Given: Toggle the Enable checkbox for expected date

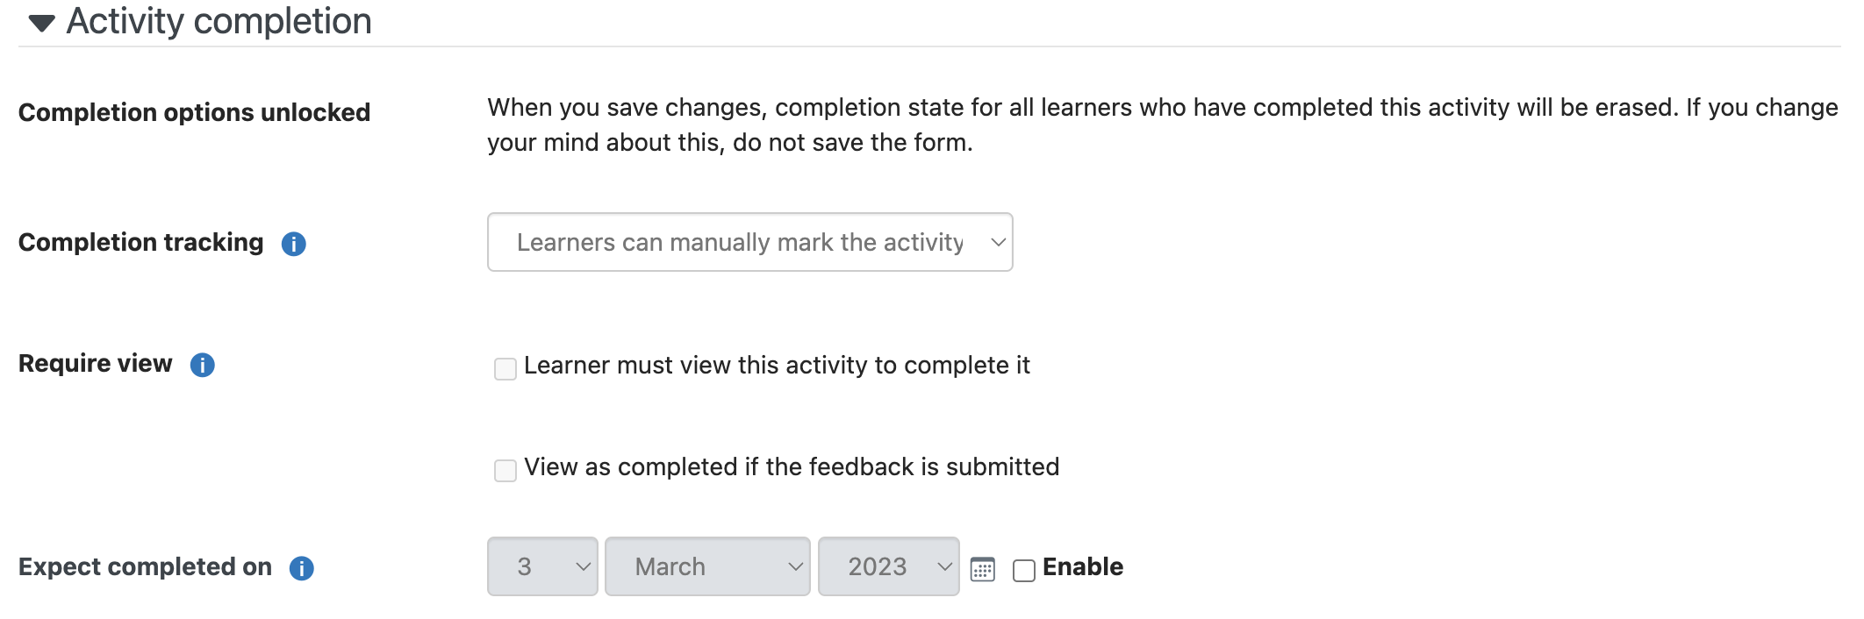Looking at the screenshot, I should point(1024,571).
